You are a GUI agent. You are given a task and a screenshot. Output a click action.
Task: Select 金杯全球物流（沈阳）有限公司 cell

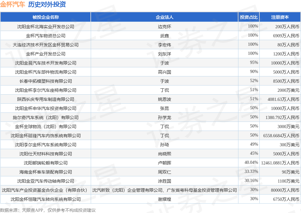click(x=45, y=127)
